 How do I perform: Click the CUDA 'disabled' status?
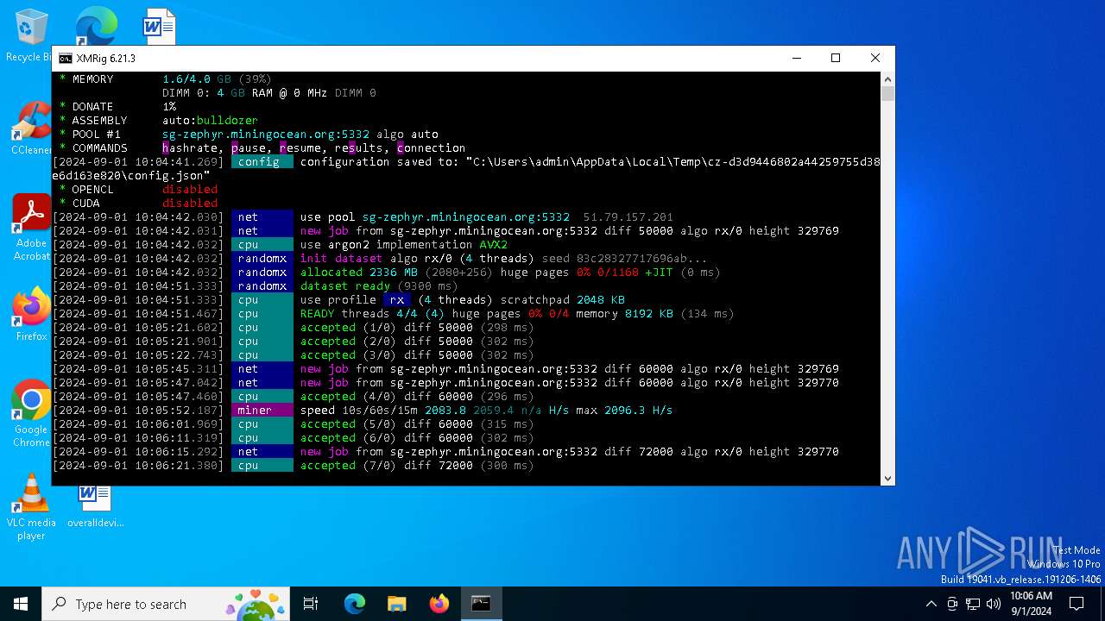pos(190,204)
